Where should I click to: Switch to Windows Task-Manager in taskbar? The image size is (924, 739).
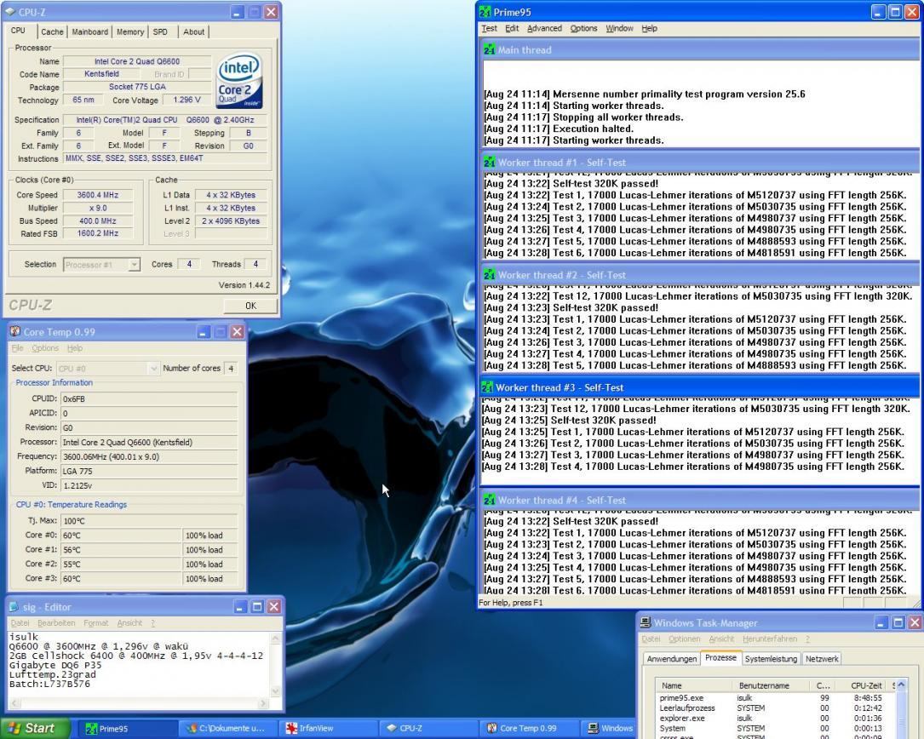click(x=610, y=729)
